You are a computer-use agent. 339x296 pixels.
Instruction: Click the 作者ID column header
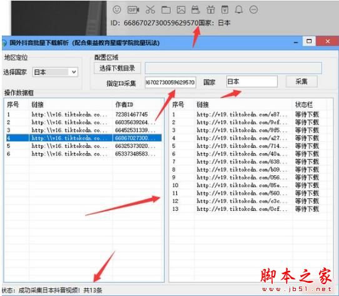[124, 105]
